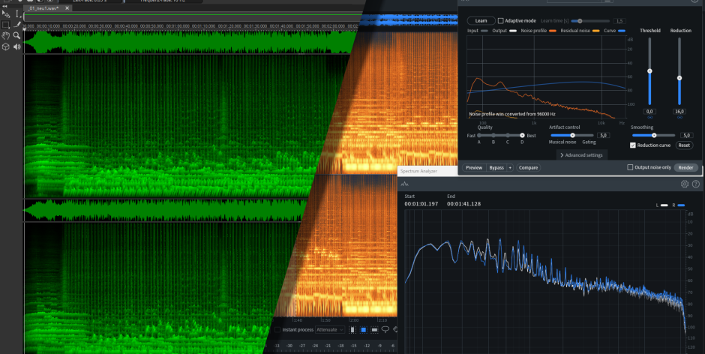Select the brush tool in left toolbar
The height and width of the screenshot is (354, 705).
[16, 25]
